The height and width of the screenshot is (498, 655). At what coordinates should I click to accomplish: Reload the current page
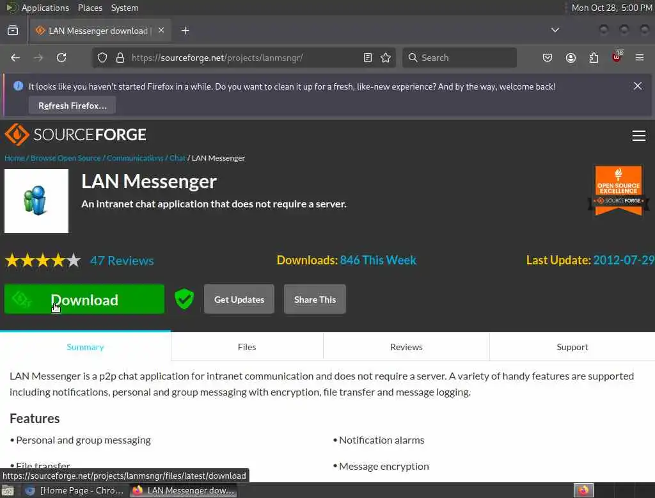click(61, 58)
